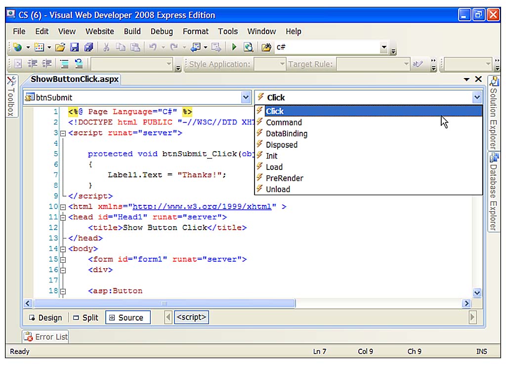Select the Click event in the dropdown list

pos(369,111)
